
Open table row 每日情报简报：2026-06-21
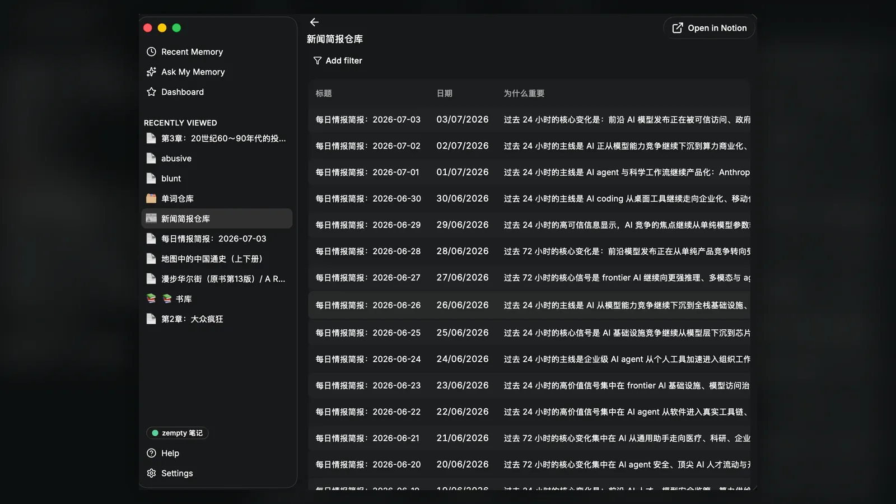(x=529, y=438)
